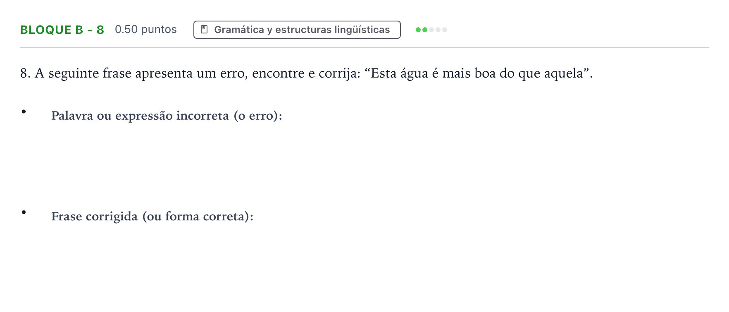The width and height of the screenshot is (729, 312).
Task: Click the question number '8.' in the prompt
Action: 25,73
